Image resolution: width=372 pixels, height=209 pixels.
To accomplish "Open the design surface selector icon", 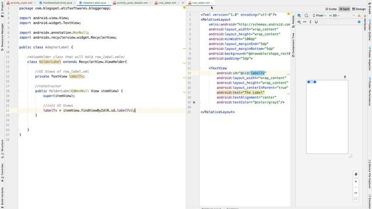I will [299, 16].
